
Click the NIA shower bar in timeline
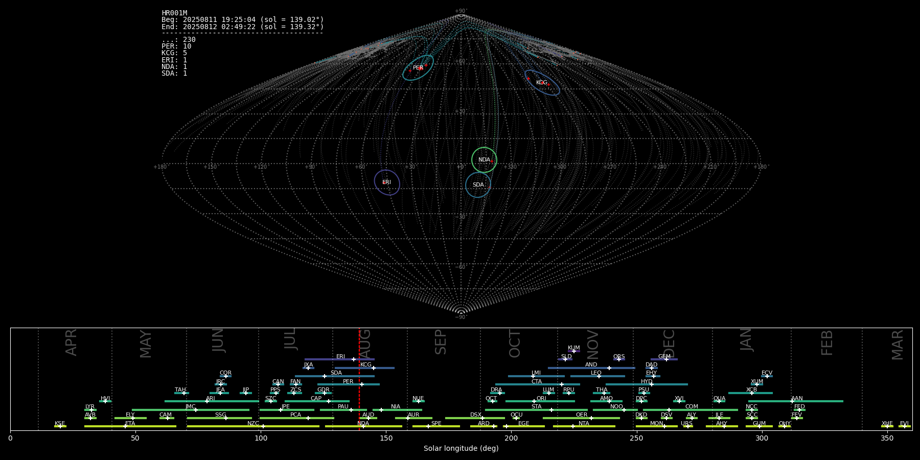397,410
